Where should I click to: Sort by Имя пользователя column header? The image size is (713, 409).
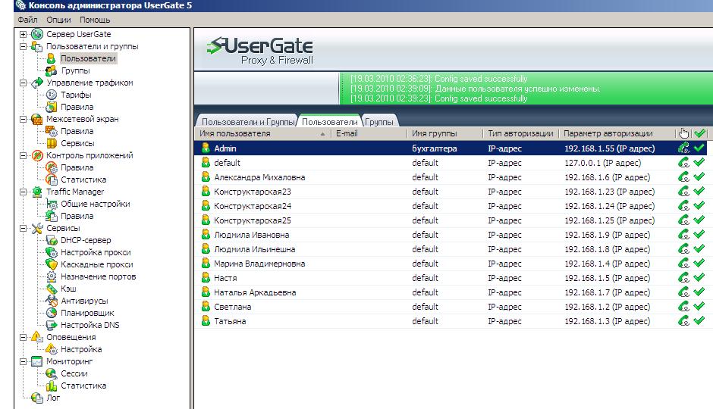click(262, 133)
